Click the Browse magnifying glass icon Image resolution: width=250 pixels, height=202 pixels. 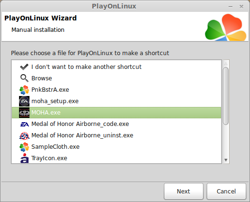point(24,78)
